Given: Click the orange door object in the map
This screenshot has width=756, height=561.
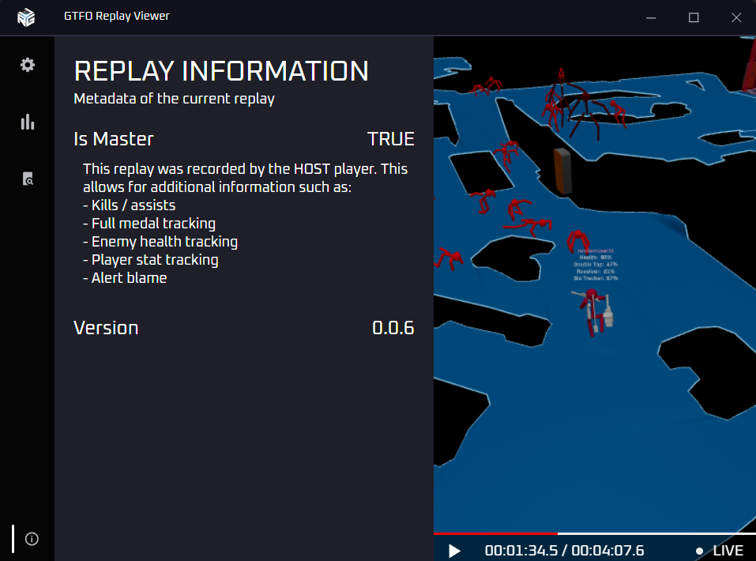Looking at the screenshot, I should 562,171.
